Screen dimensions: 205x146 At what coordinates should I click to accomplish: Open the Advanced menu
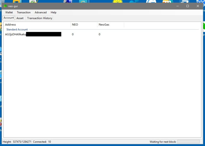(x=40, y=12)
